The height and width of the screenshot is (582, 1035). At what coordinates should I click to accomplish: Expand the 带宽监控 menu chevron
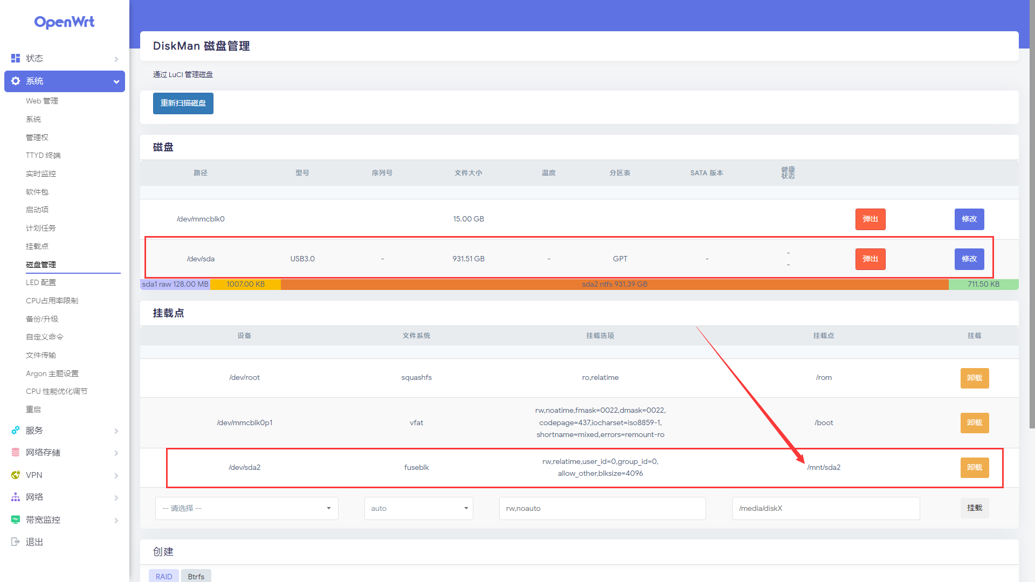pos(116,521)
